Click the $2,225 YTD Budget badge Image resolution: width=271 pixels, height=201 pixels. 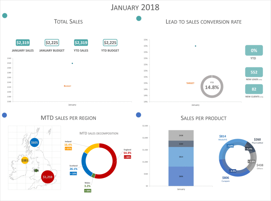tap(110, 43)
